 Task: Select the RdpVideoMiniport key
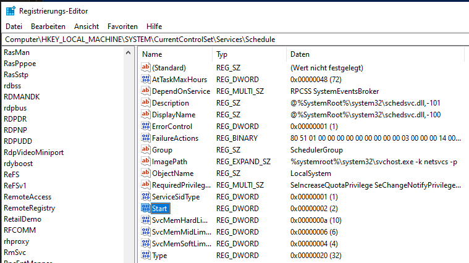click(34, 152)
